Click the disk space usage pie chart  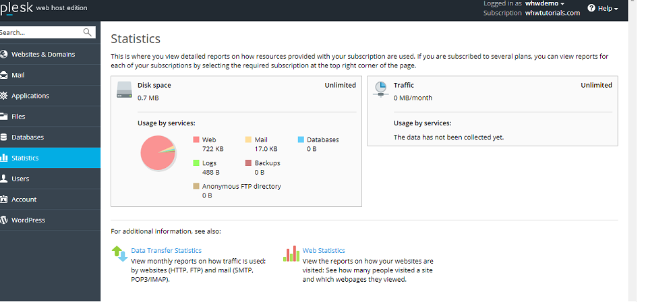point(157,152)
